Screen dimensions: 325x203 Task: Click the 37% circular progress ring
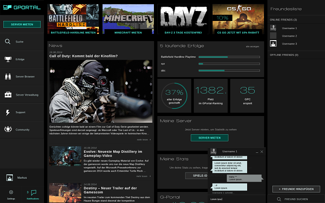[174, 96]
